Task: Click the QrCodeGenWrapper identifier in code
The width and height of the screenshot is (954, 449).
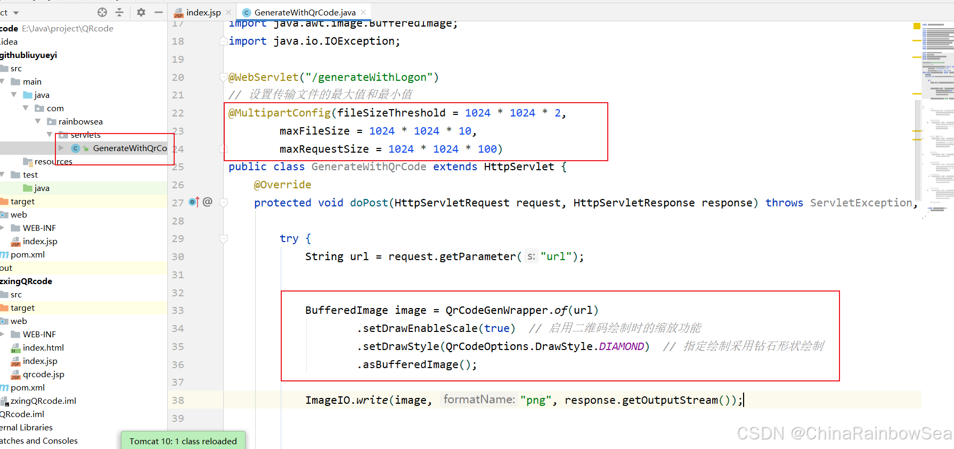Action: (497, 310)
